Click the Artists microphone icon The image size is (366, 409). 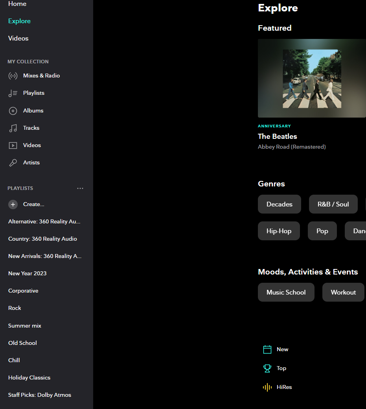click(13, 163)
